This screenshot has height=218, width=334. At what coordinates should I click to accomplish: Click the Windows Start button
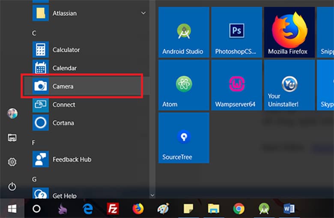click(x=12, y=209)
